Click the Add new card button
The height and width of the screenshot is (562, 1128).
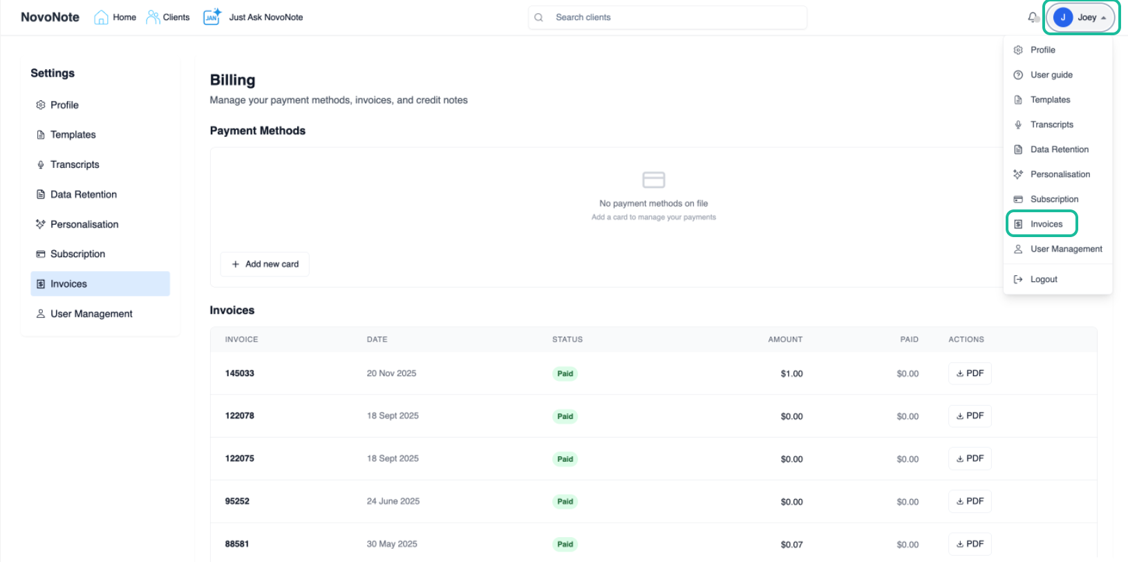coord(265,264)
